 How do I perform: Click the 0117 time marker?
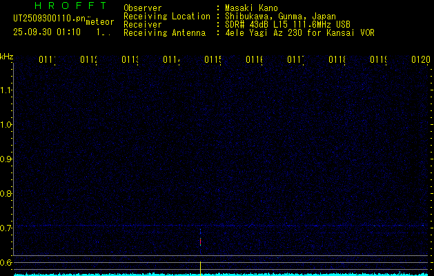click(x=295, y=60)
